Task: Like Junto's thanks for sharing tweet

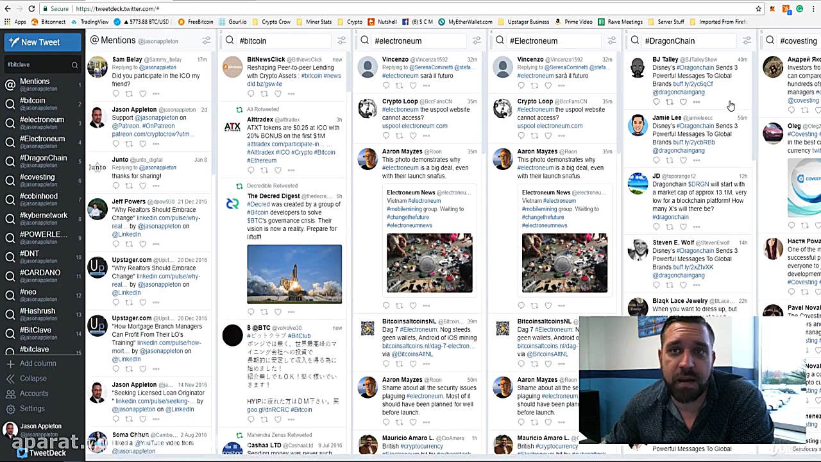Action: pos(142,185)
